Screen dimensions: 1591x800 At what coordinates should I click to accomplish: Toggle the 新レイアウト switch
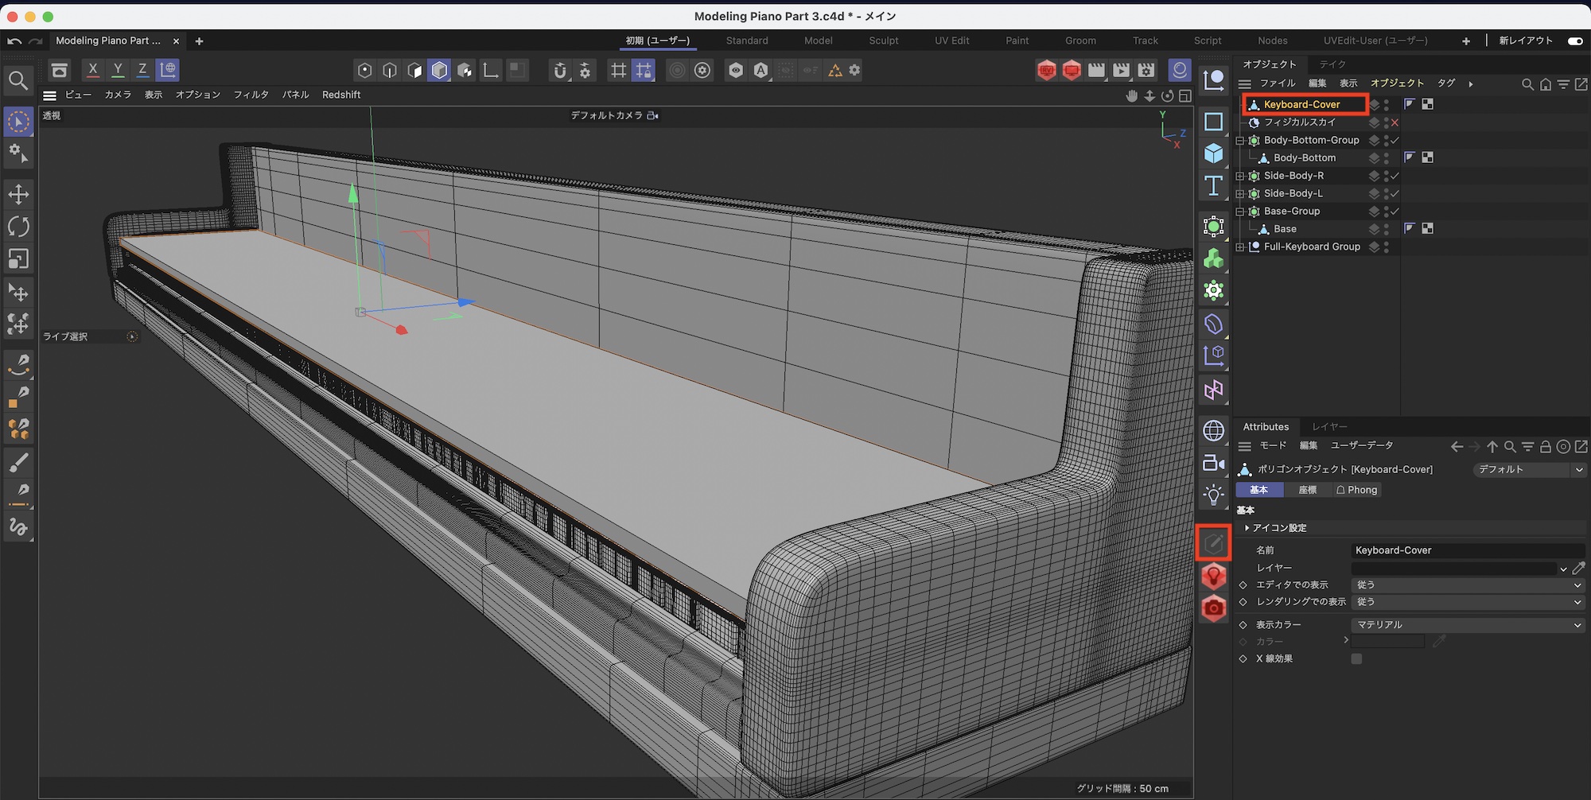click(1574, 41)
